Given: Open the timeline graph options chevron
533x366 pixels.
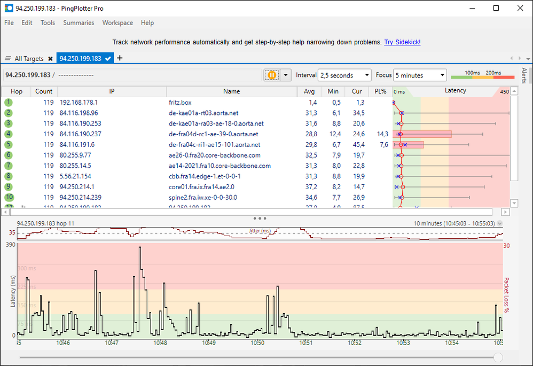Looking at the screenshot, I should coord(499,223).
